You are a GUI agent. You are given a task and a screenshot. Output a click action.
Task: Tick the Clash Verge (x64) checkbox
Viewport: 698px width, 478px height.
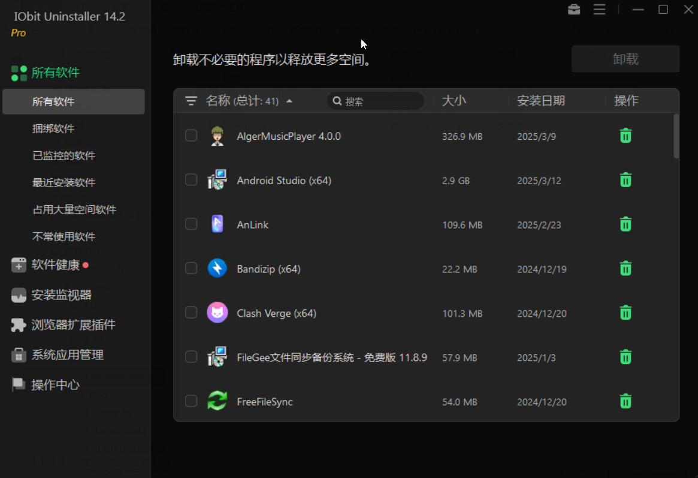click(191, 312)
